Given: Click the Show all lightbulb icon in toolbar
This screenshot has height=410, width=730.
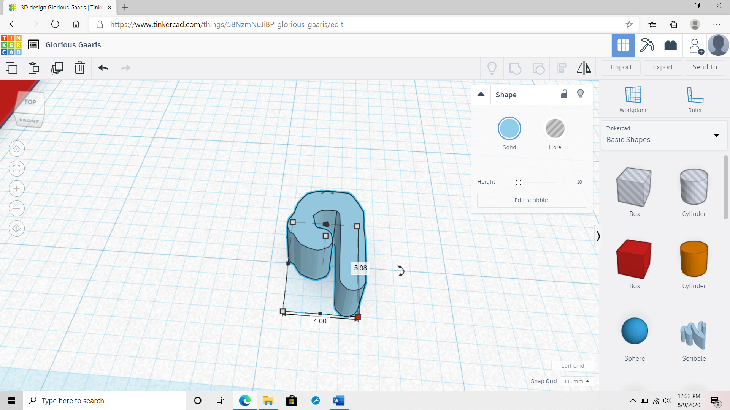Looking at the screenshot, I should (492, 68).
